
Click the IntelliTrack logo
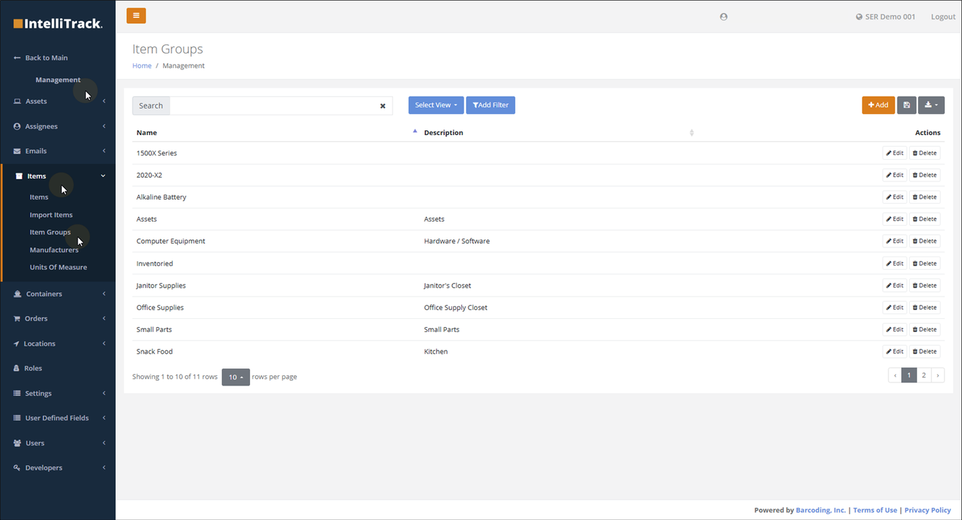(x=58, y=24)
